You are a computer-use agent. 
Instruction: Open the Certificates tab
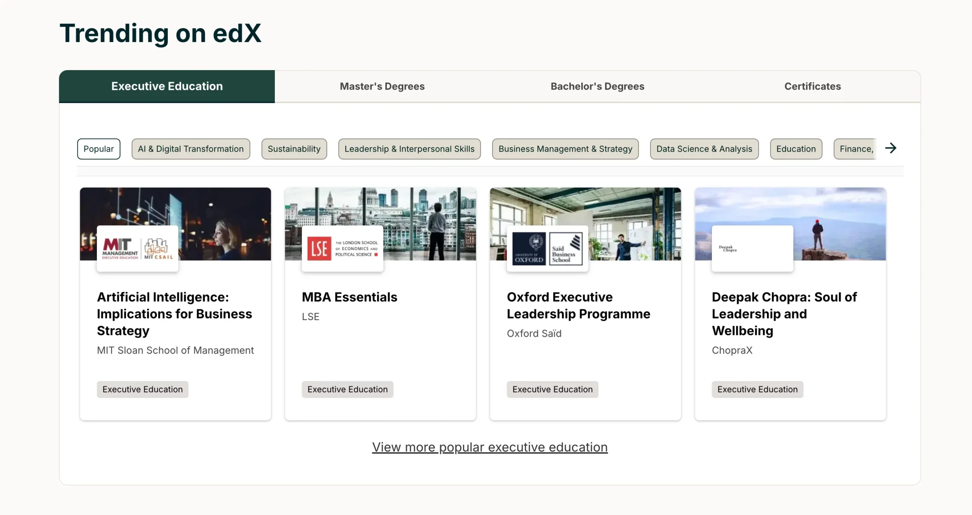[x=813, y=86]
